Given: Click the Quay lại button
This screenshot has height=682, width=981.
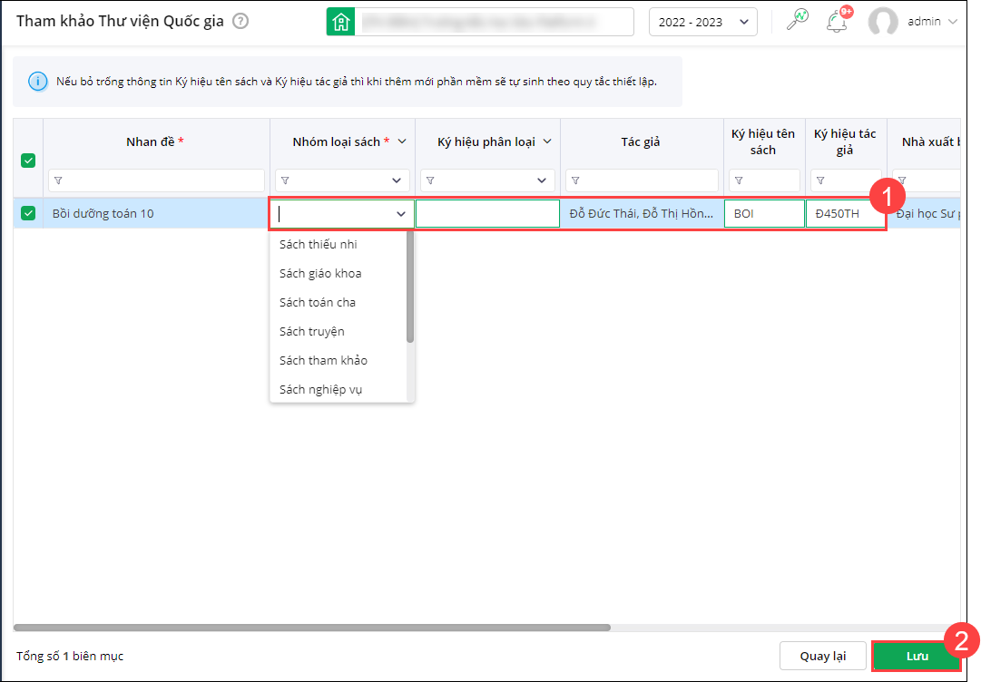Looking at the screenshot, I should [822, 656].
